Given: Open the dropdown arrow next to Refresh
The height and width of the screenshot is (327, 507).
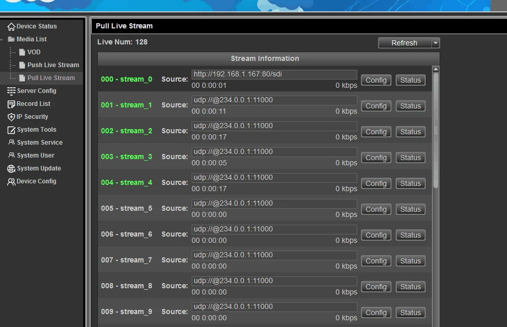Looking at the screenshot, I should 435,43.
